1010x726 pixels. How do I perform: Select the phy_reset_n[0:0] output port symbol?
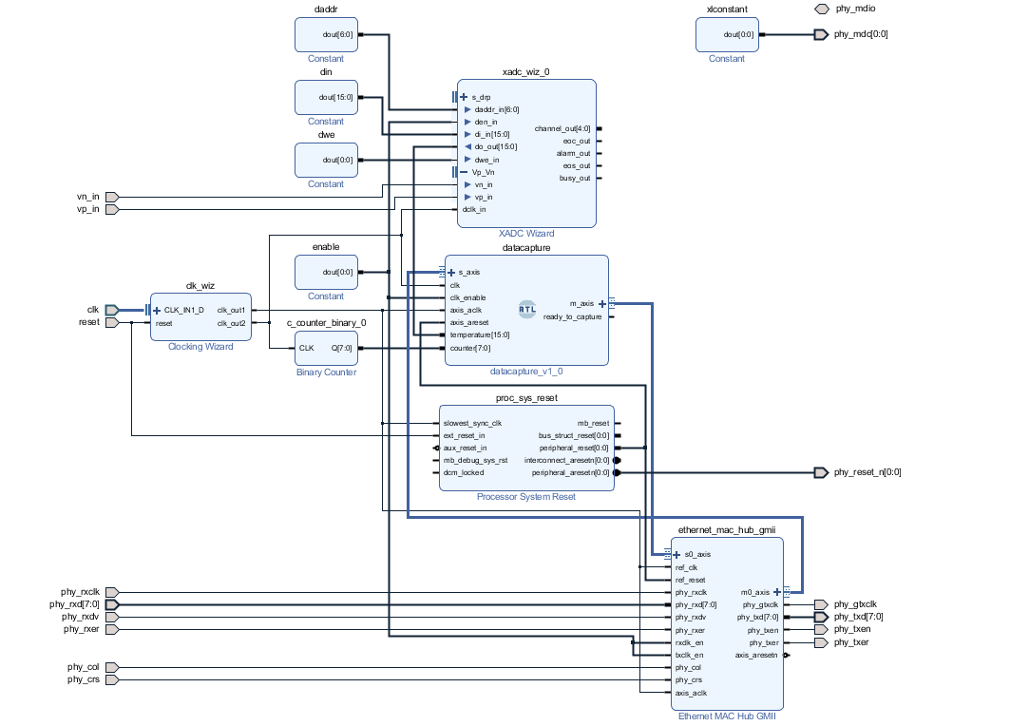[821, 473]
